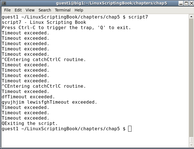Close the terminal window

click(x=190, y=3)
